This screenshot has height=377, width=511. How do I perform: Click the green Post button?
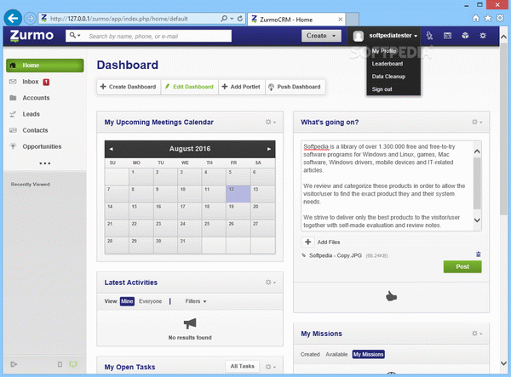pos(462,266)
